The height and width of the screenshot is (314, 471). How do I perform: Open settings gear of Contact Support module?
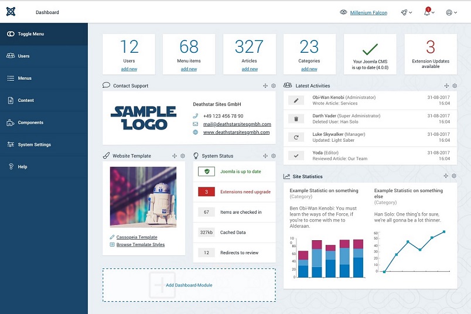274,86
